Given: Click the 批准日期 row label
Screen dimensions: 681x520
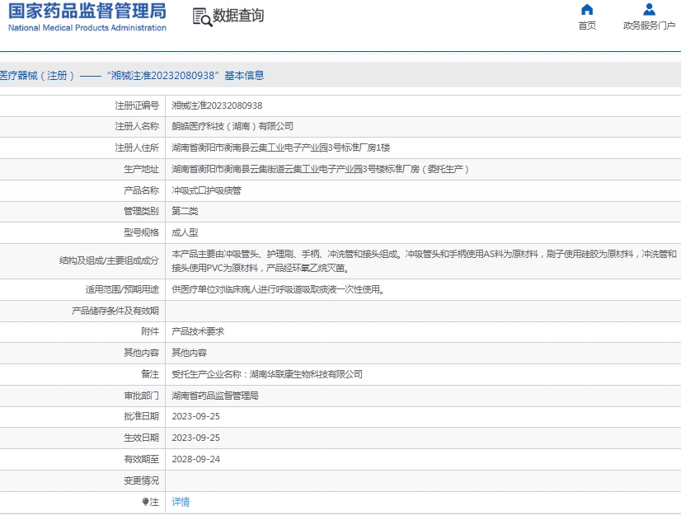Looking at the screenshot, I should coord(141,416).
